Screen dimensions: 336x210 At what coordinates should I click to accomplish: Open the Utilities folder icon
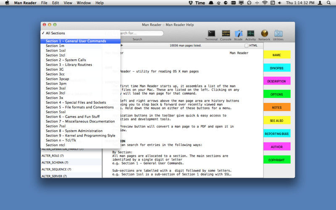tap(278, 35)
